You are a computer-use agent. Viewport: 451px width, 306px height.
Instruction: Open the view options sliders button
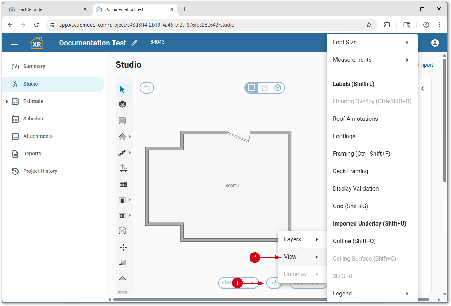(274, 283)
